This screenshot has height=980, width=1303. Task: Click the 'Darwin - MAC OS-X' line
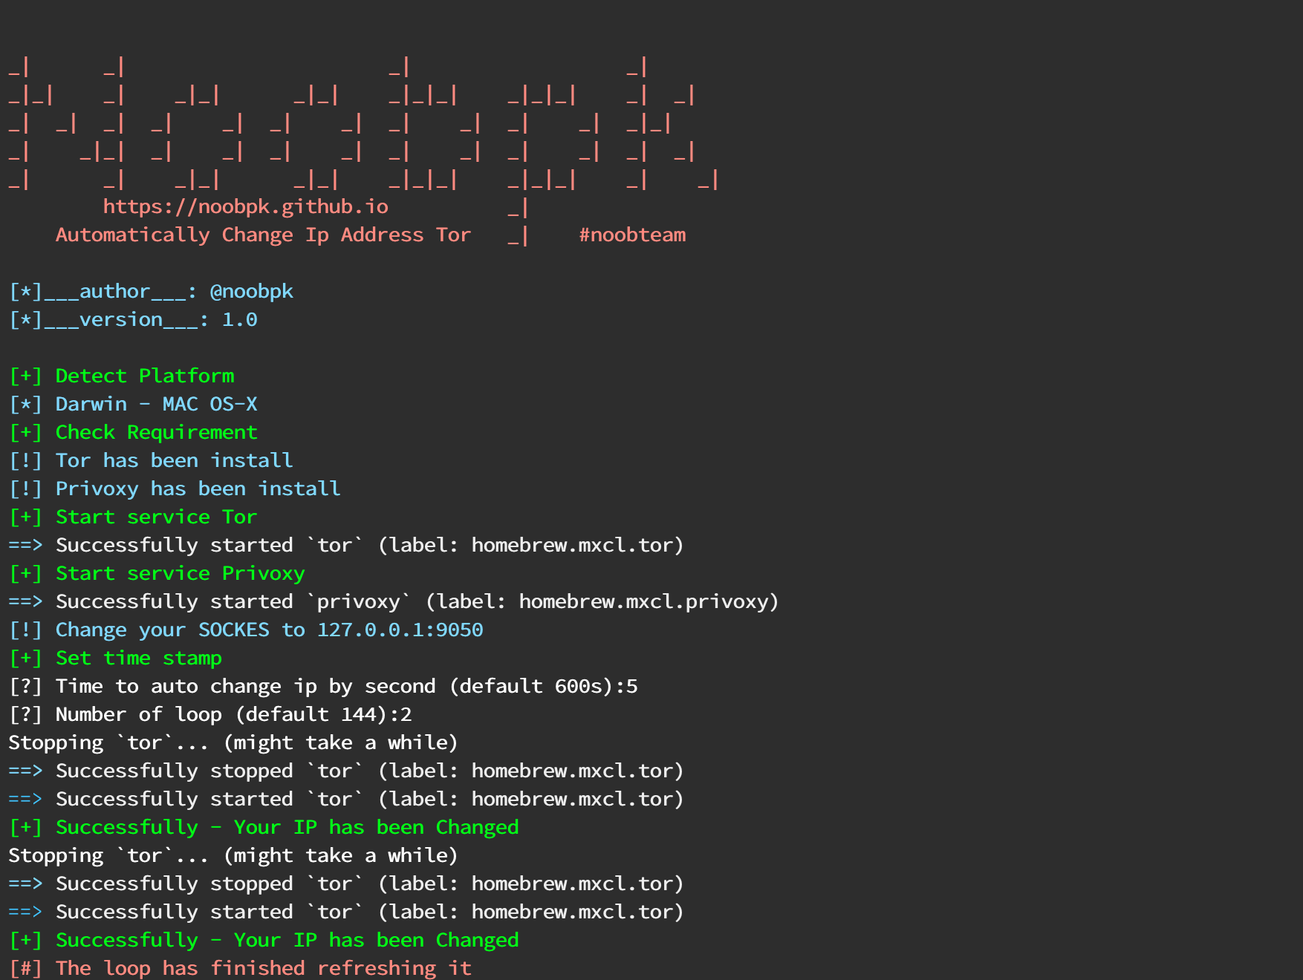click(x=133, y=404)
